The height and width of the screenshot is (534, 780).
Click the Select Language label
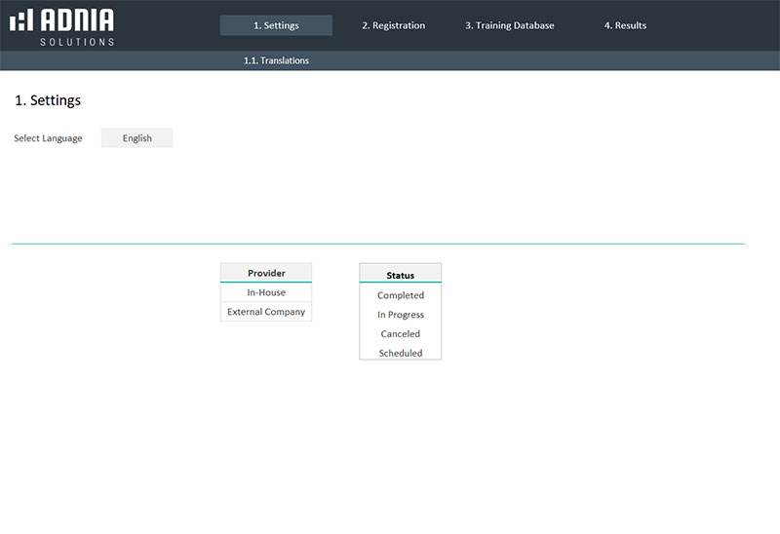click(48, 138)
